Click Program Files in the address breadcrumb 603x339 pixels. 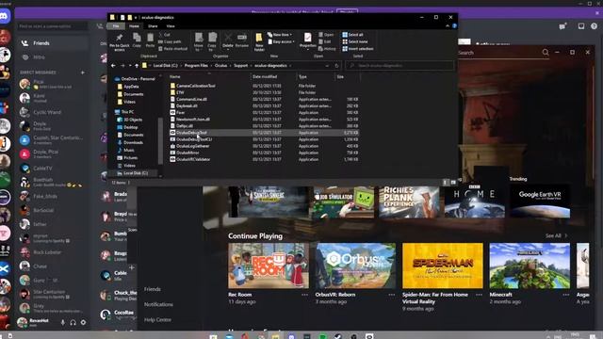pos(196,66)
